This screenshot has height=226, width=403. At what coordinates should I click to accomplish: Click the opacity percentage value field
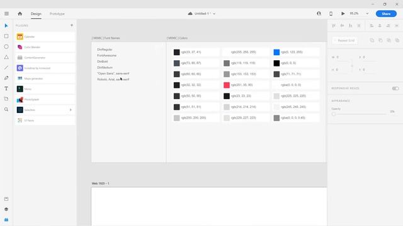392,112
